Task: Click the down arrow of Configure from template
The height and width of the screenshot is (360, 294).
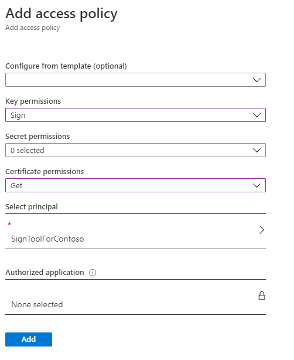Action: click(257, 80)
